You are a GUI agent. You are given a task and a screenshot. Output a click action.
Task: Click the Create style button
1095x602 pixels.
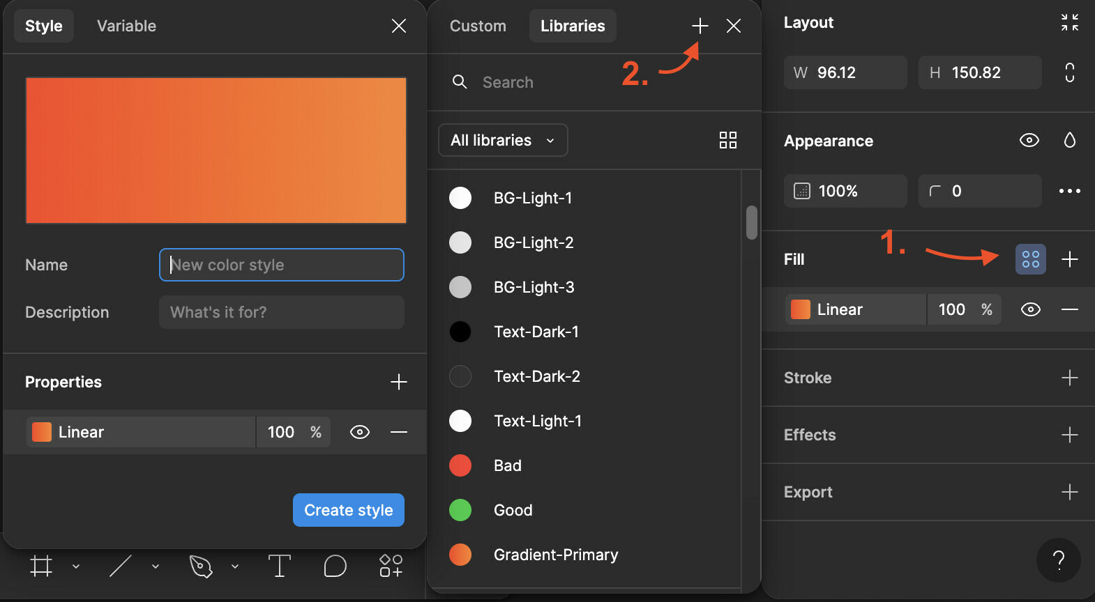point(349,510)
